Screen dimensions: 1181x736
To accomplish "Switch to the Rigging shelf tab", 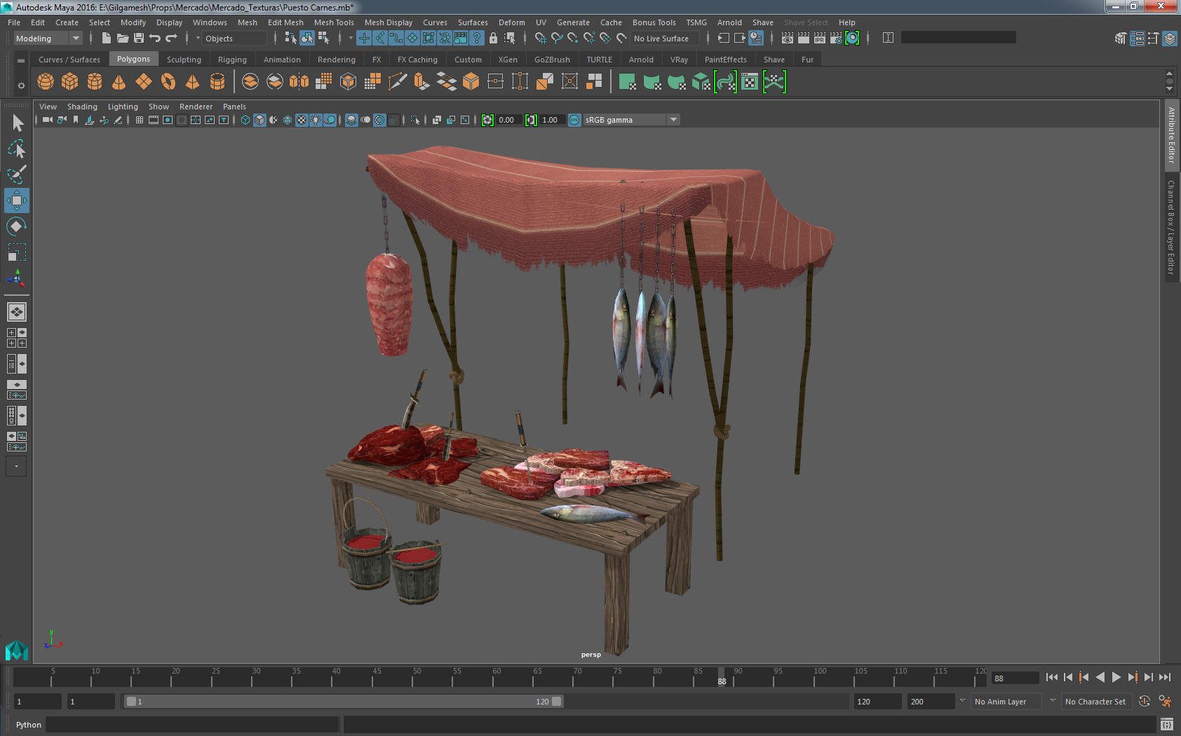I will point(232,60).
